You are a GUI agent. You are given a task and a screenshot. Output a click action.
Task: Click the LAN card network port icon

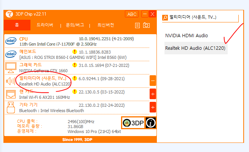pos(11,94)
